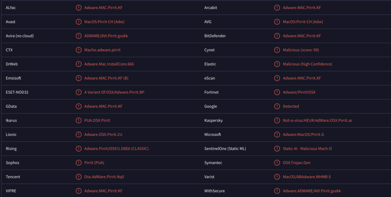This screenshot has width=391, height=197.
Task: Click the Static AI - Malicious Mach-O text
Action: click(307, 149)
